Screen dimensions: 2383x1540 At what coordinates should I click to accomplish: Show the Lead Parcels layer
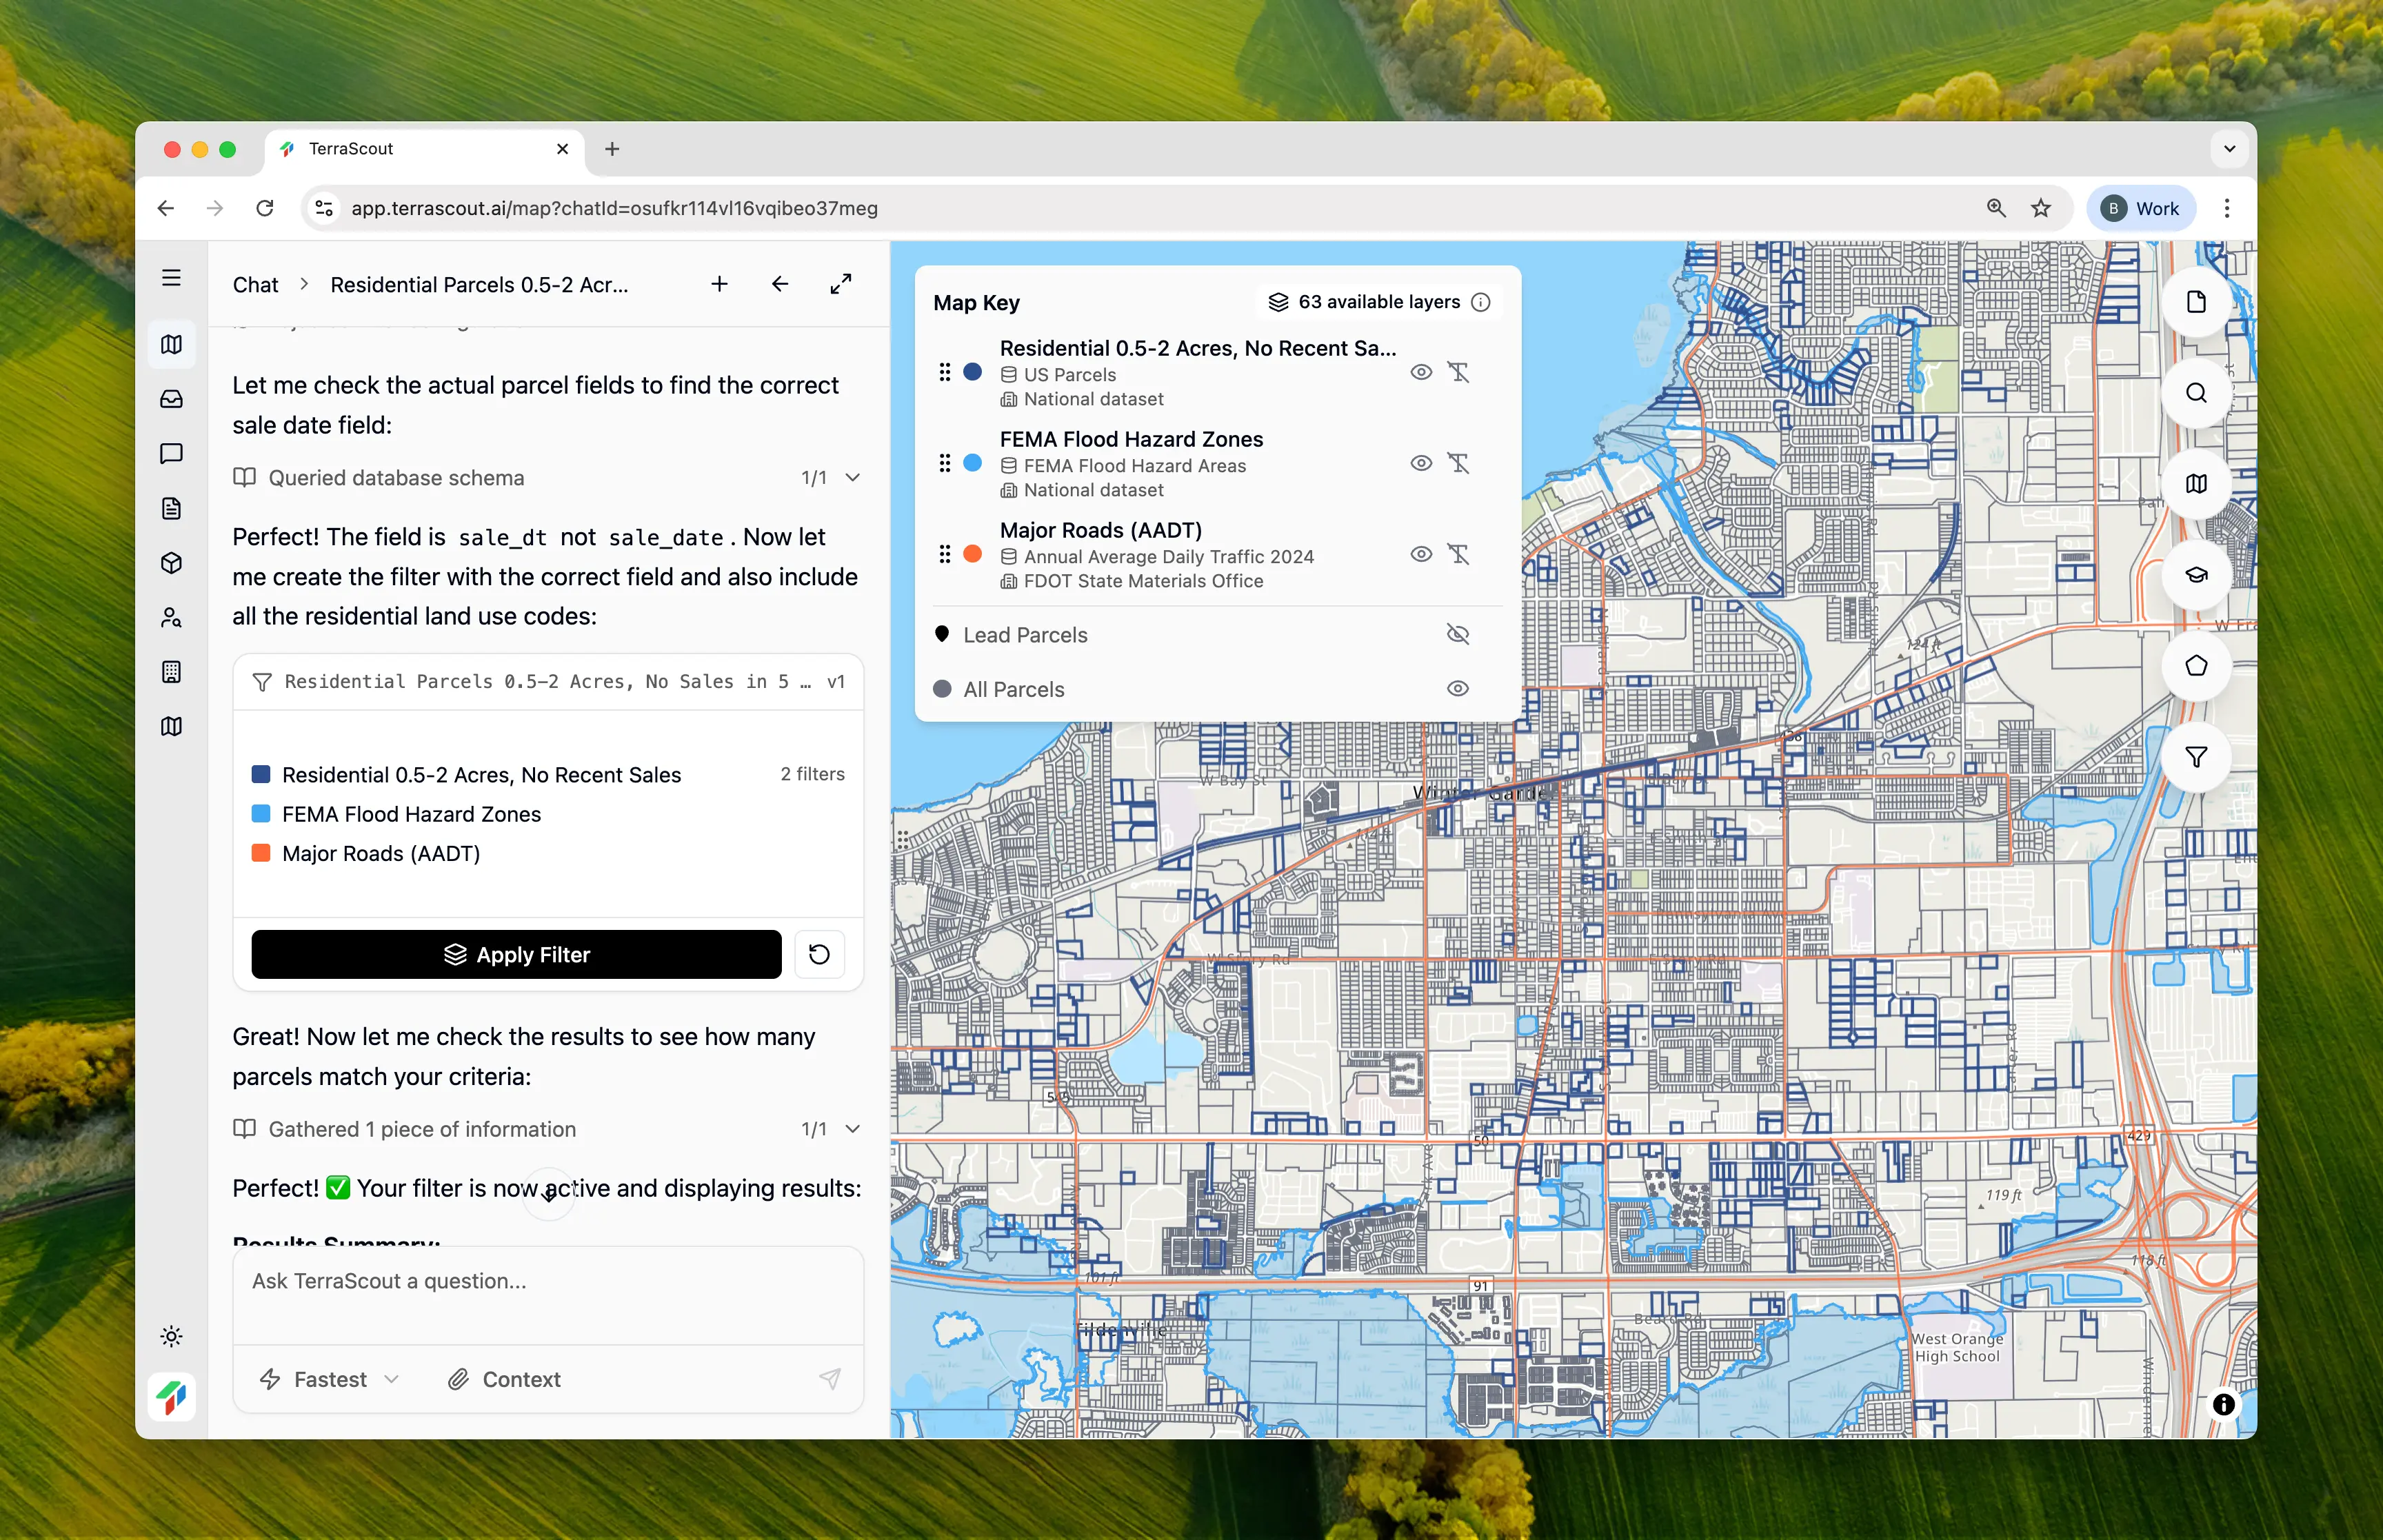point(1457,634)
